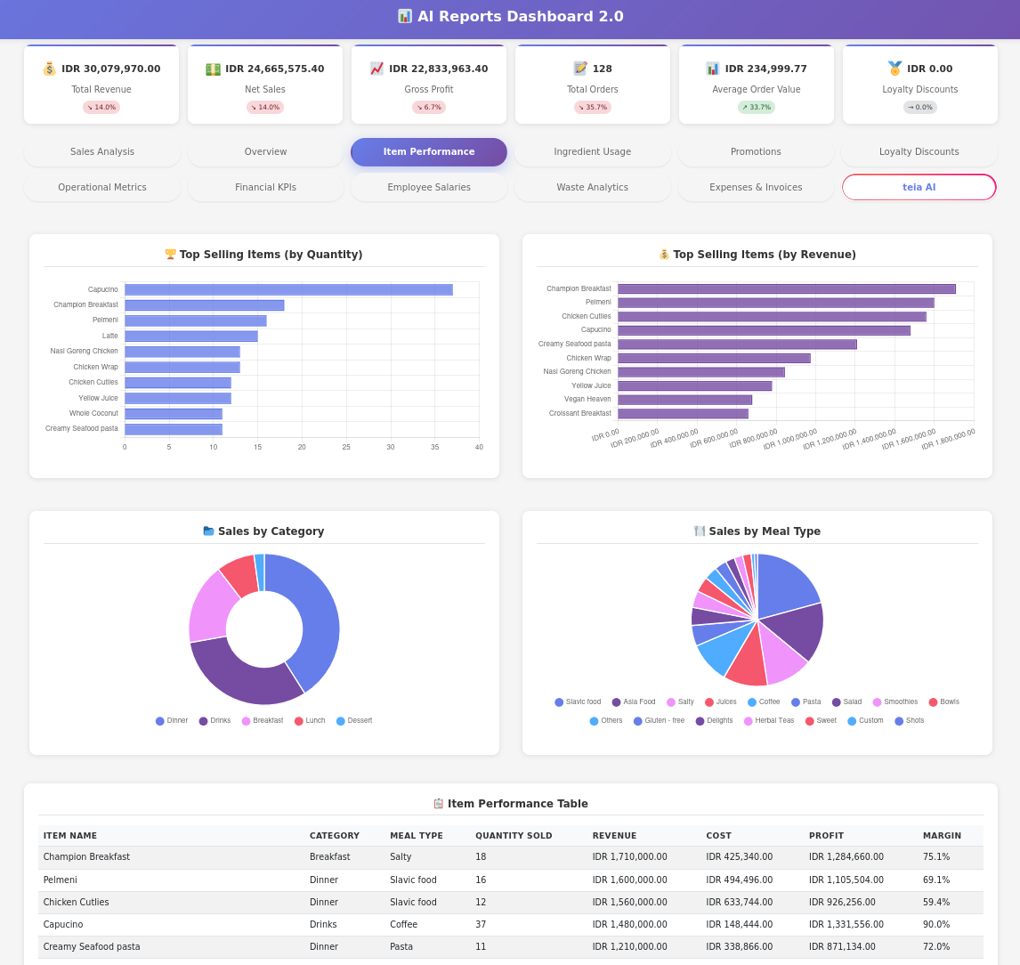This screenshot has height=965, width=1020.
Task: Go to the Promotions tab
Action: tap(756, 151)
